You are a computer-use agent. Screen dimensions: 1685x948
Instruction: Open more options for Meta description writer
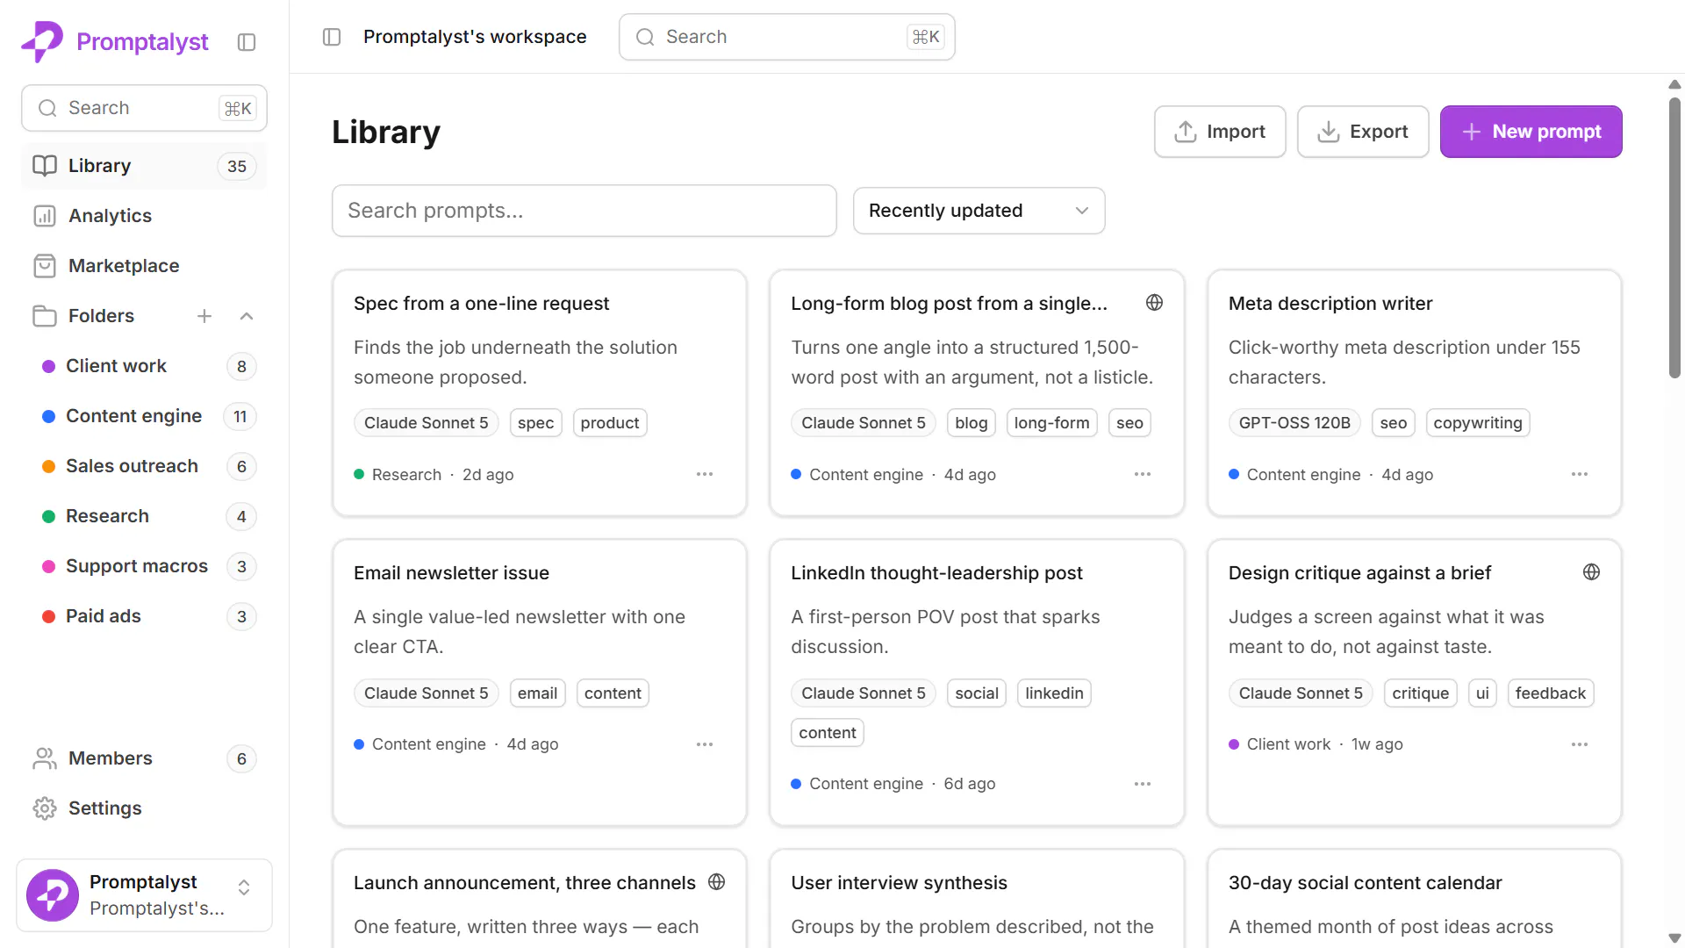tap(1580, 474)
